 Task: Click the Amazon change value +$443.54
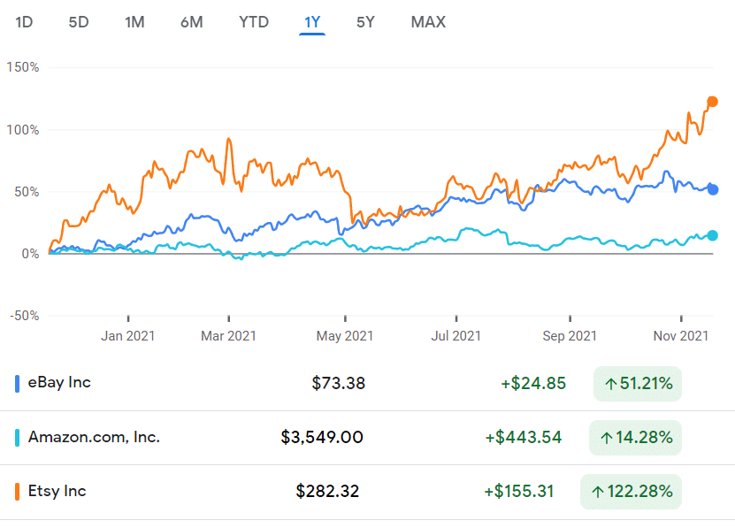click(x=523, y=438)
